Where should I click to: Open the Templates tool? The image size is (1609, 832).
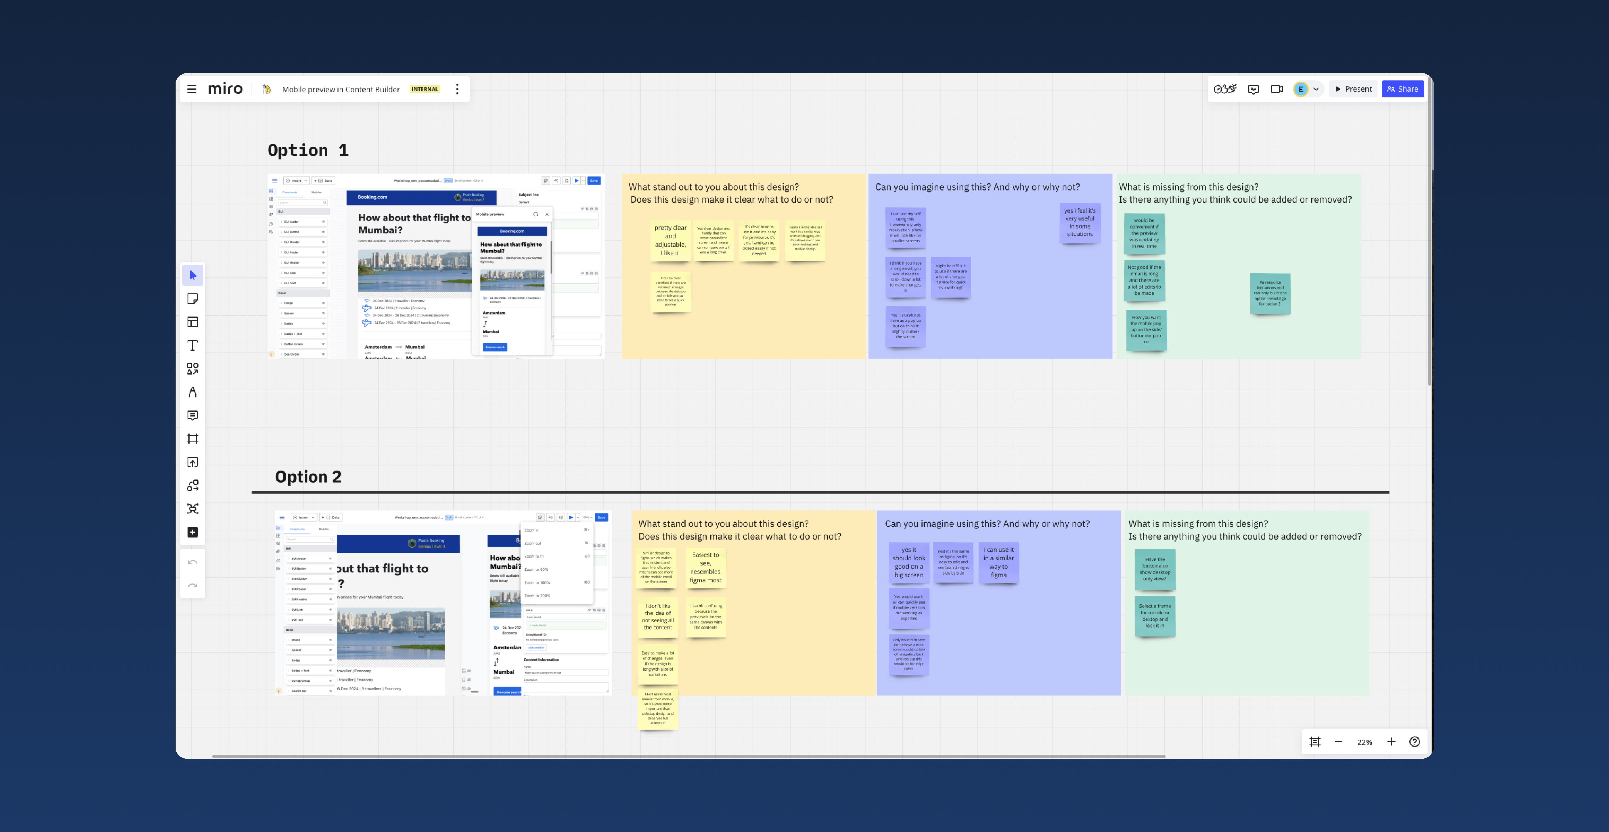(x=193, y=322)
